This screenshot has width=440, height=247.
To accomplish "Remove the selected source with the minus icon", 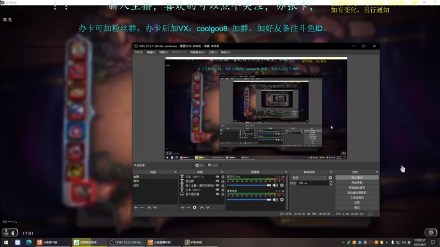I will pos(189,207).
